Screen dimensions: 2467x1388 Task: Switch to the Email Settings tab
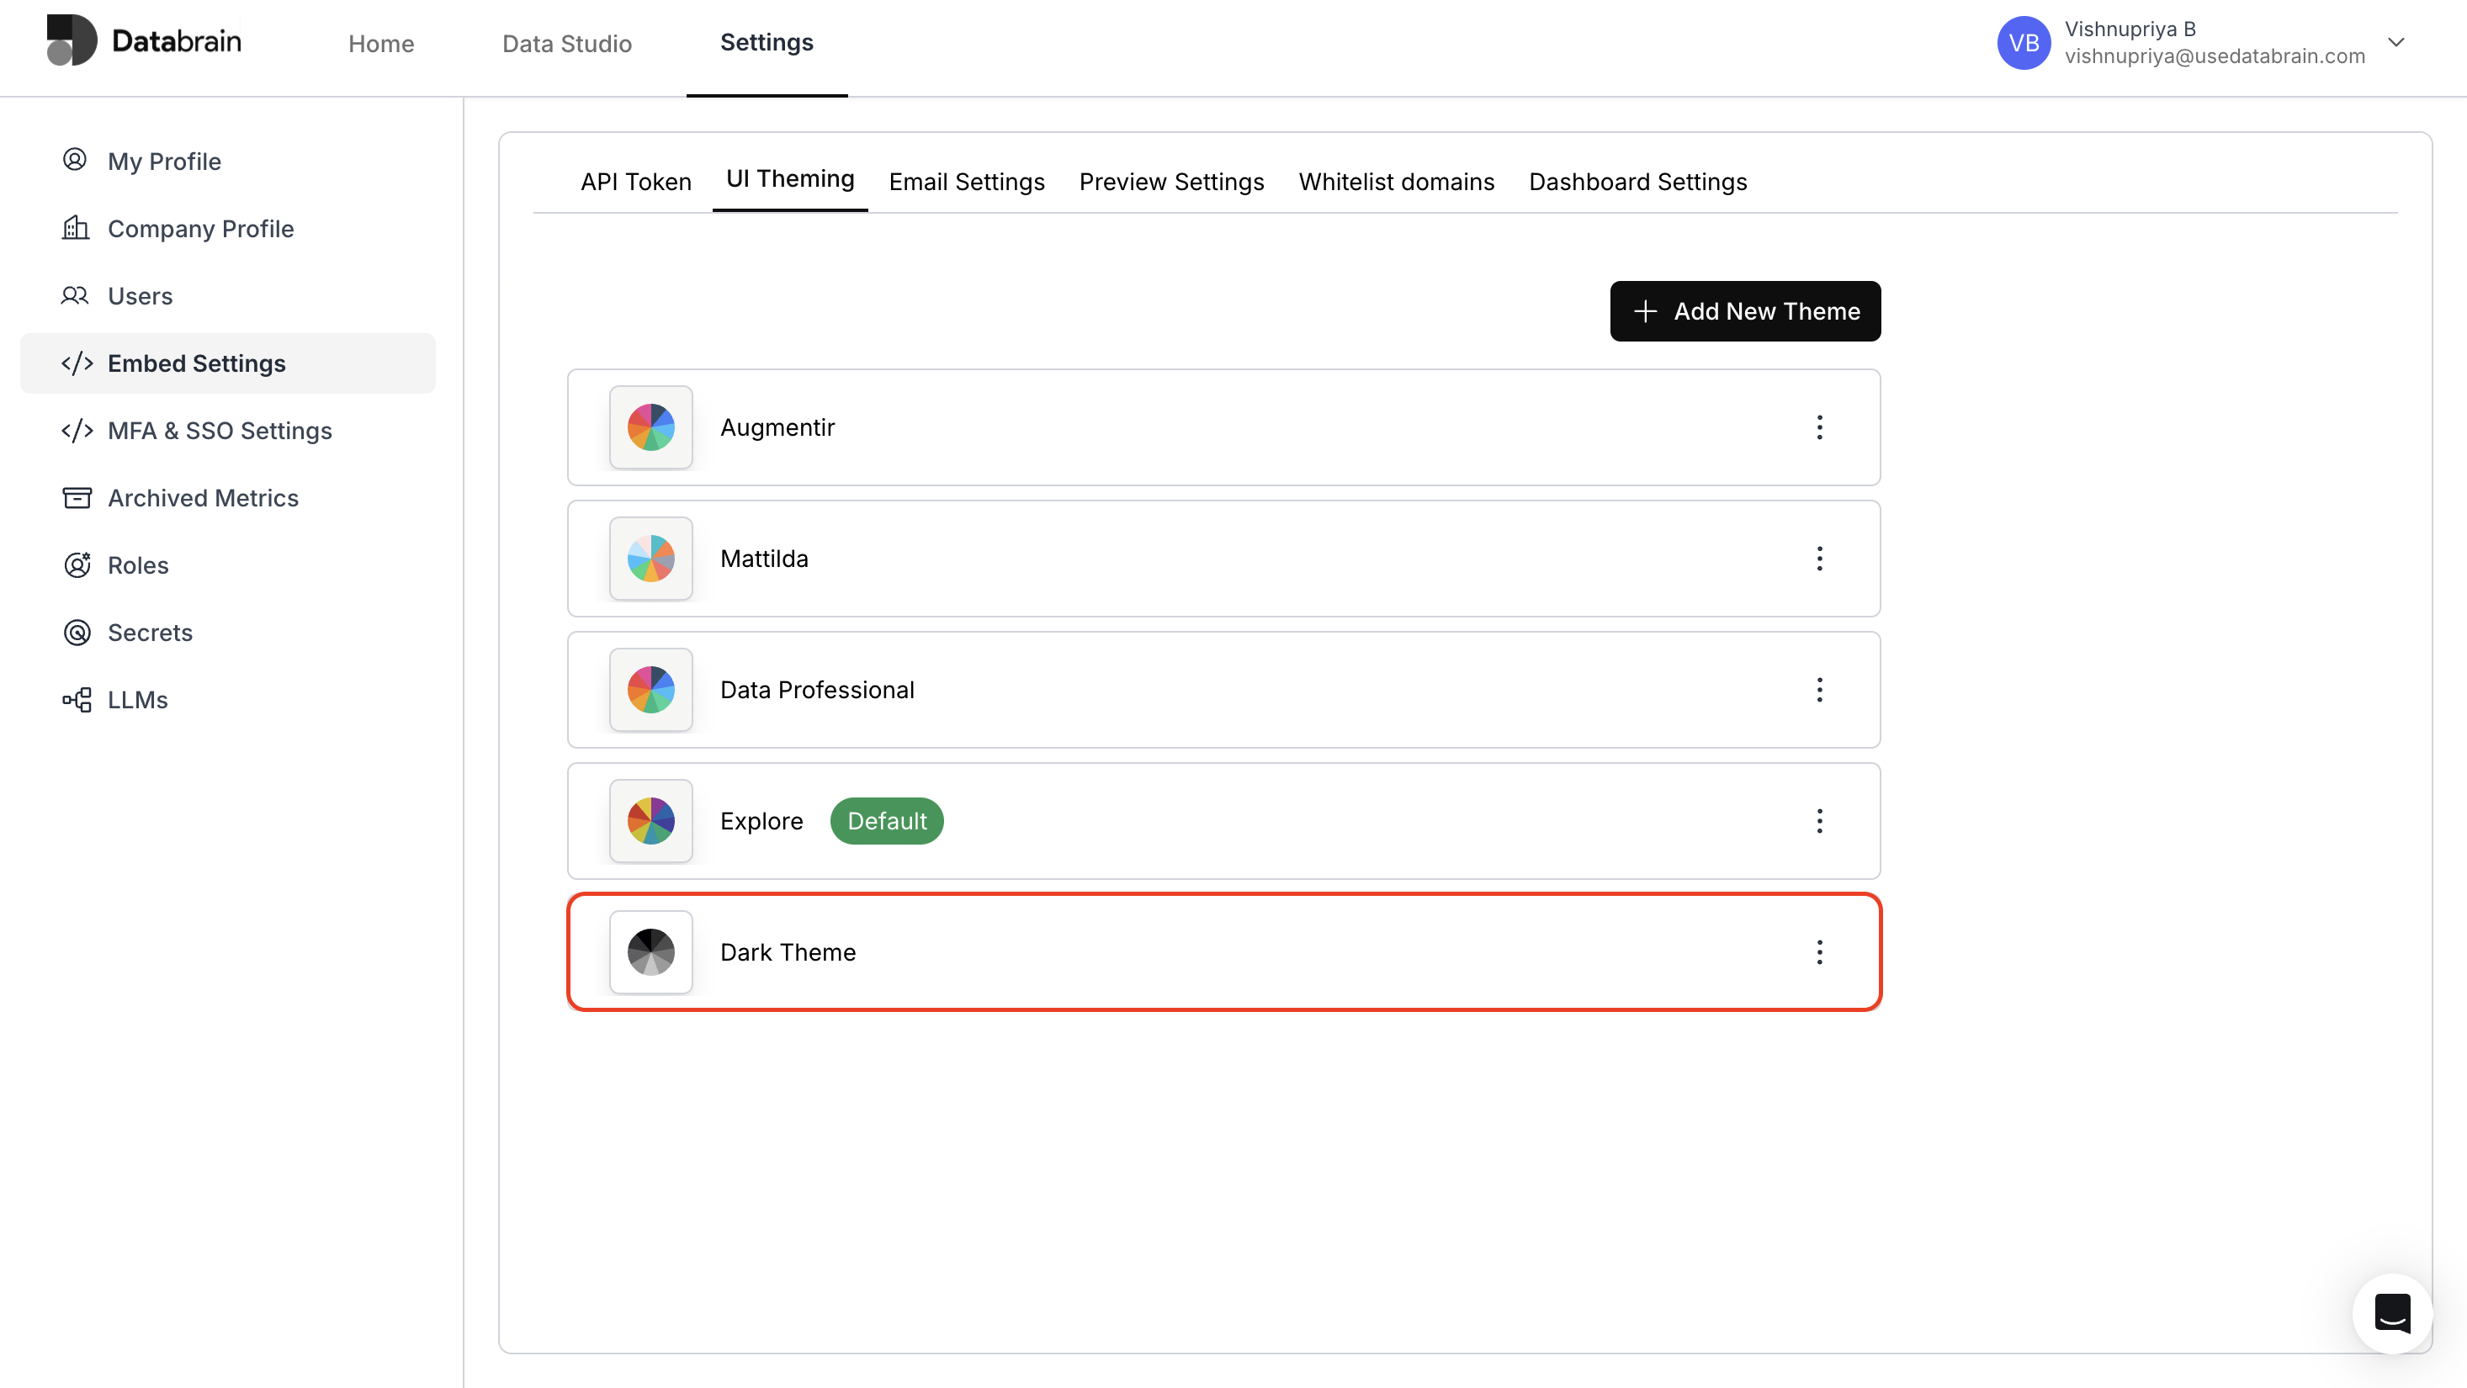click(966, 182)
